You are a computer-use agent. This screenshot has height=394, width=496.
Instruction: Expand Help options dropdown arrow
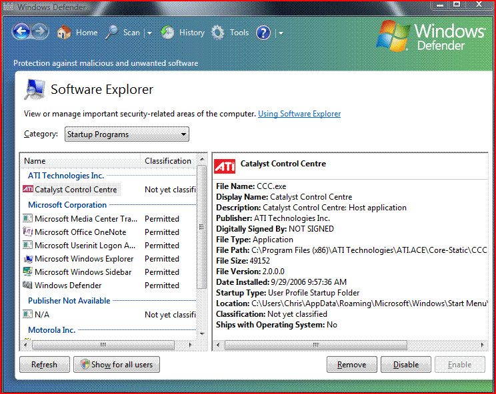[x=281, y=33]
